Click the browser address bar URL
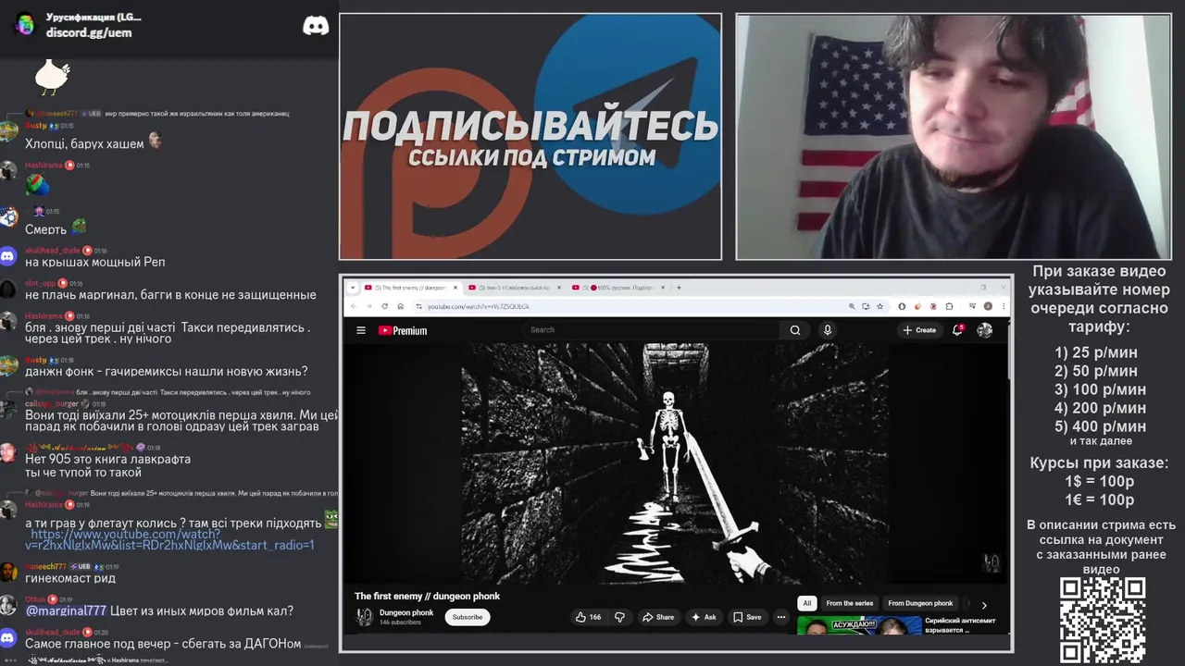Image resolution: width=1185 pixels, height=666 pixels. [x=479, y=306]
